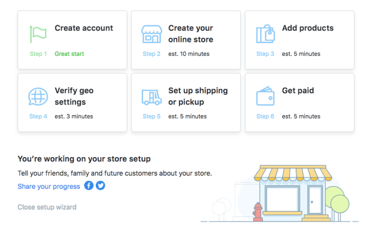
Task: Open the Verify geo settings step
Action: (74, 96)
